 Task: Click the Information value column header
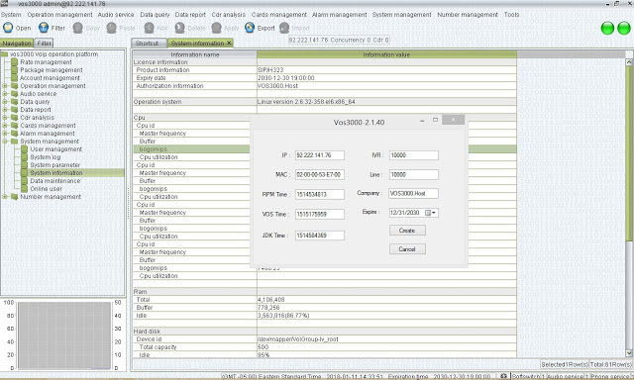pos(386,54)
